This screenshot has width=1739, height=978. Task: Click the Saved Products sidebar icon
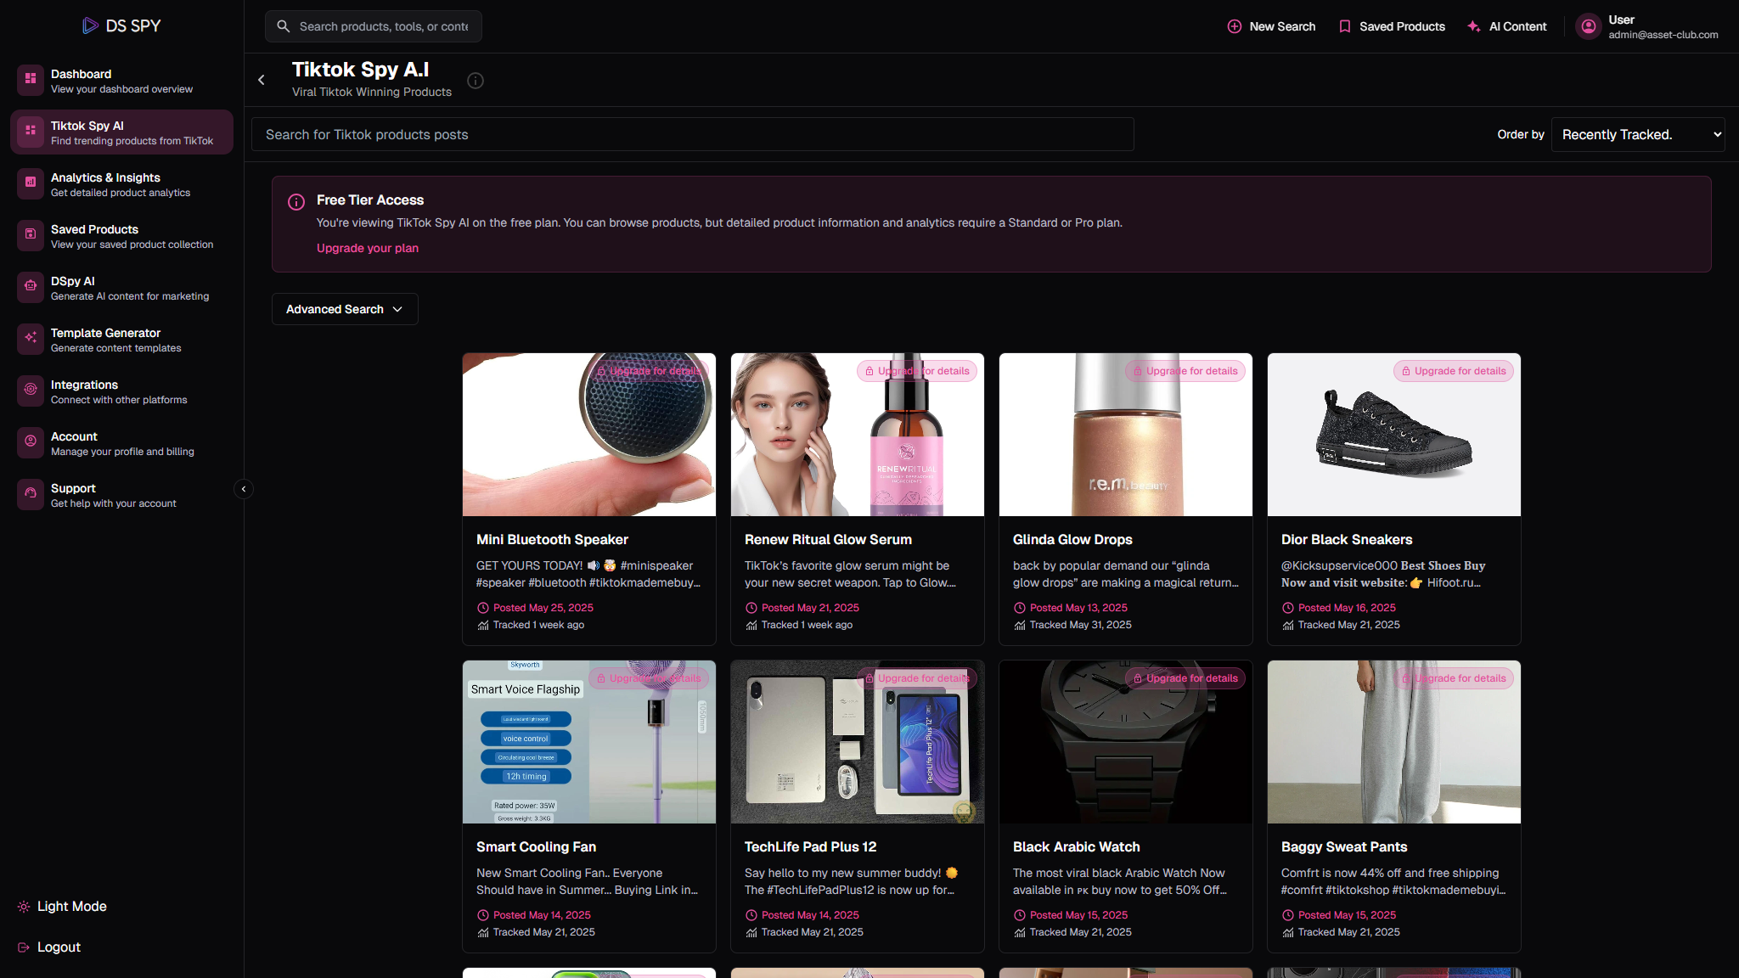[31, 235]
